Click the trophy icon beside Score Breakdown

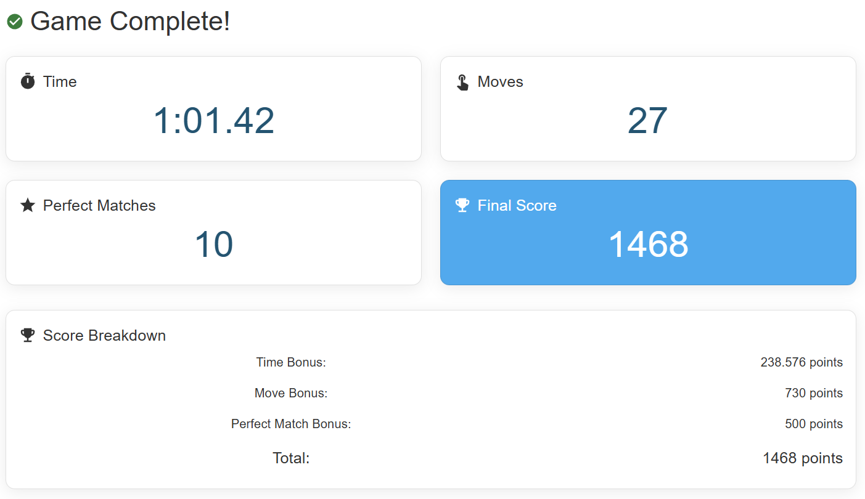click(x=28, y=335)
